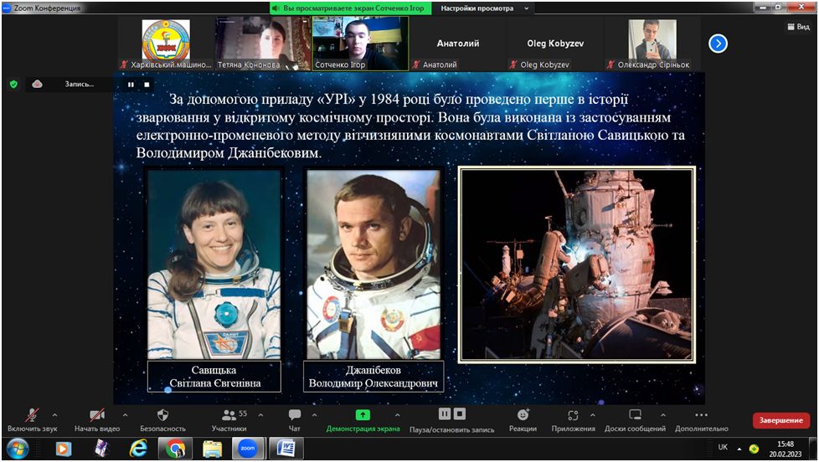This screenshot has height=462, width=819.
Task: Stop recording in the bottom toolbar
Action: (460, 414)
